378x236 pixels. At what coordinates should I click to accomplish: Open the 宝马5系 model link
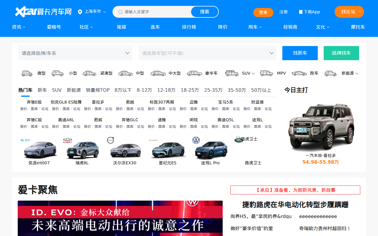(226, 102)
